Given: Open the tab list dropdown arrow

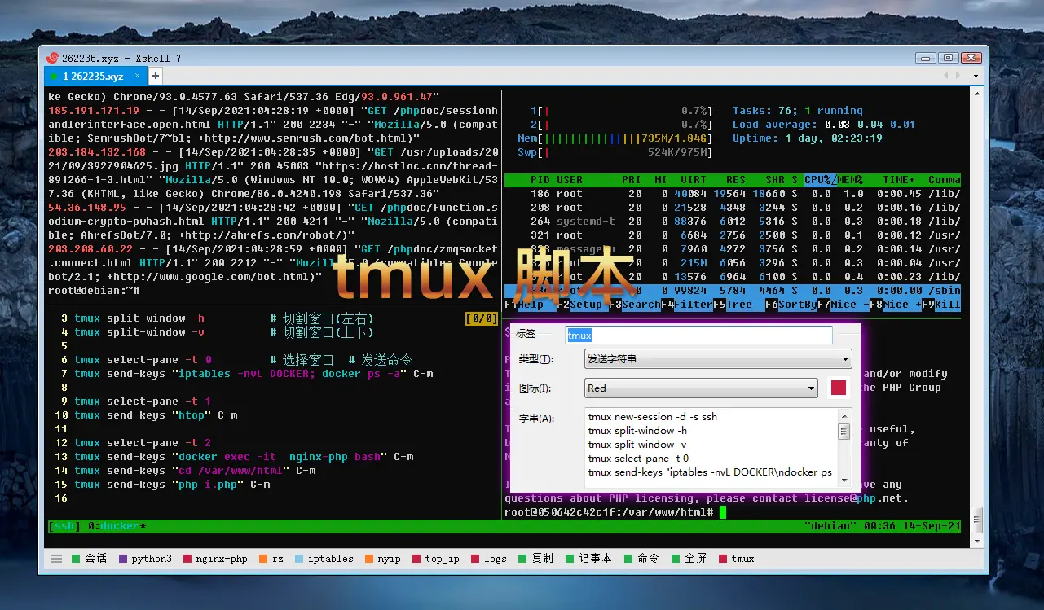Looking at the screenshot, I should point(974,76).
